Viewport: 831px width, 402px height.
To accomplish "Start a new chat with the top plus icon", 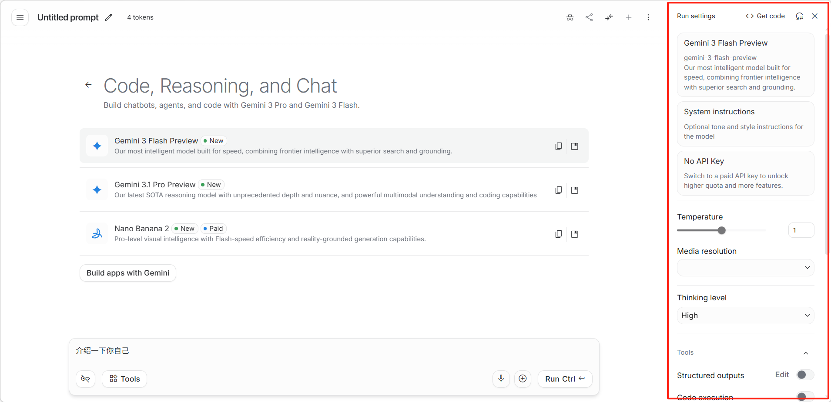I will (x=629, y=17).
